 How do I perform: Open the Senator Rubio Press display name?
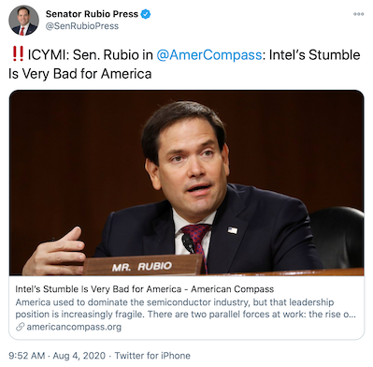click(92, 14)
